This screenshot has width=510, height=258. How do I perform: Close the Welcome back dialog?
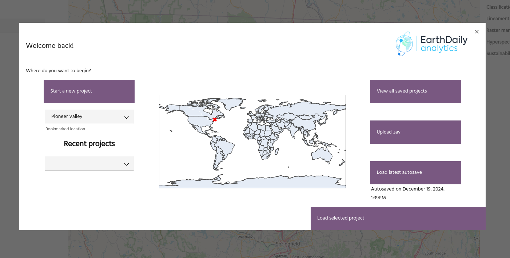pyautogui.click(x=477, y=32)
